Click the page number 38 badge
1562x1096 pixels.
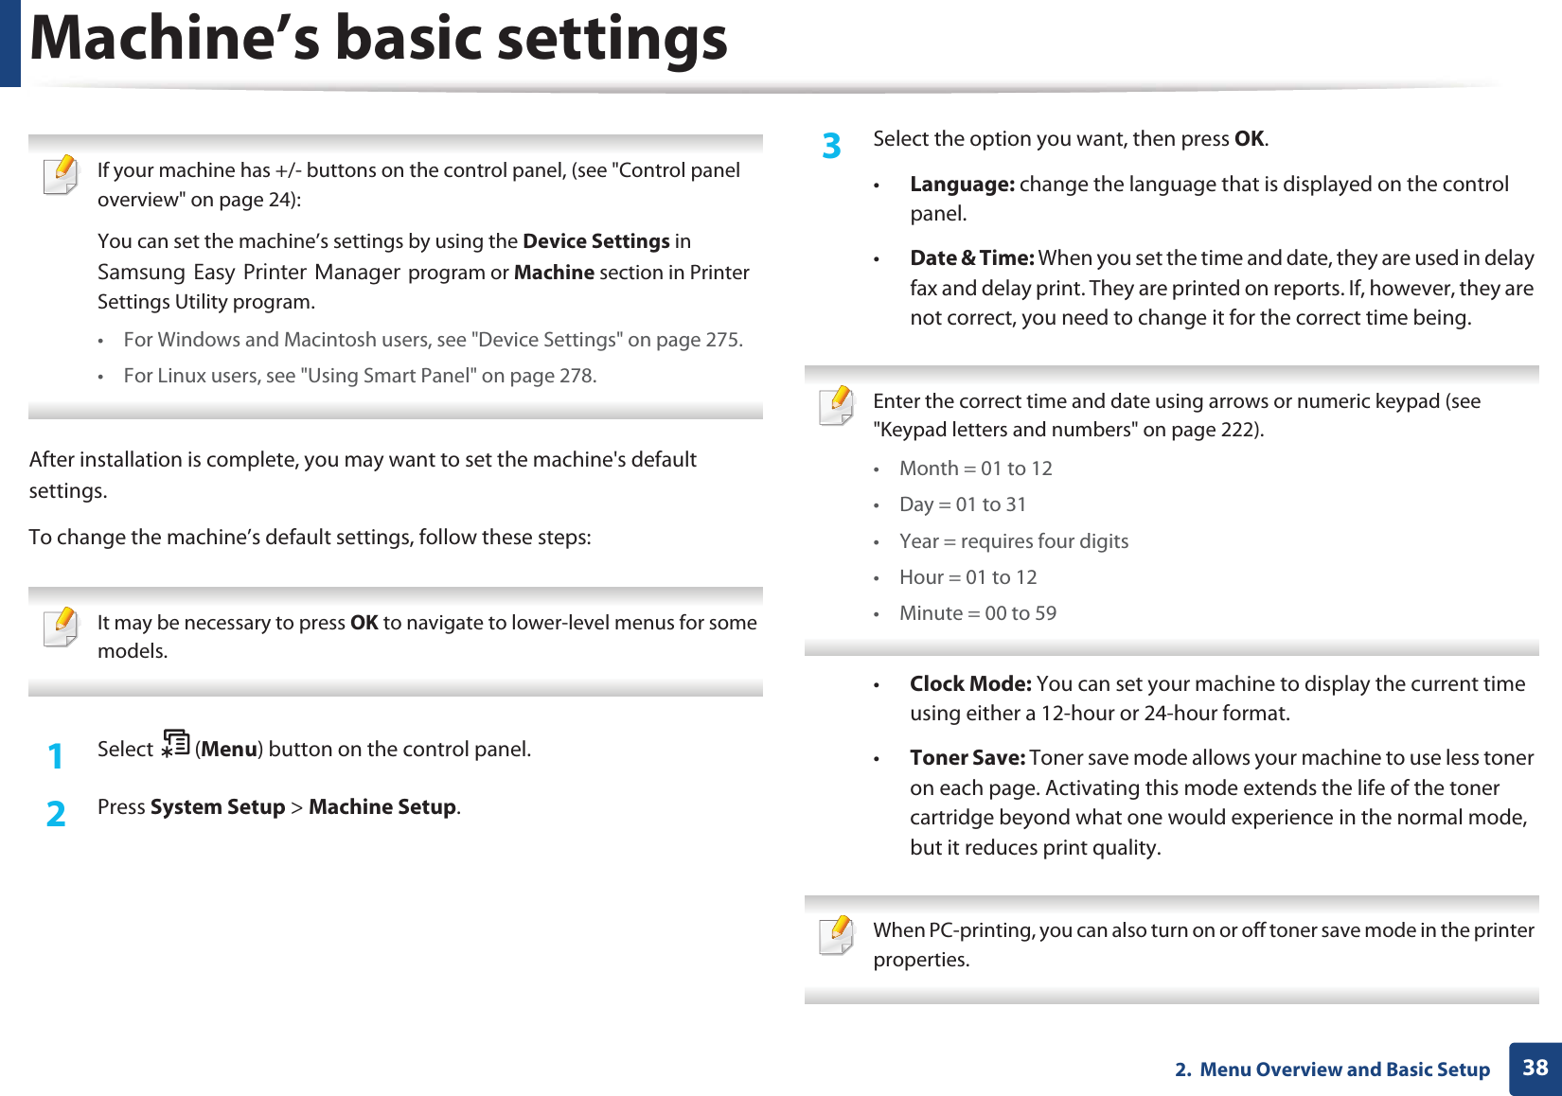1535,1069
